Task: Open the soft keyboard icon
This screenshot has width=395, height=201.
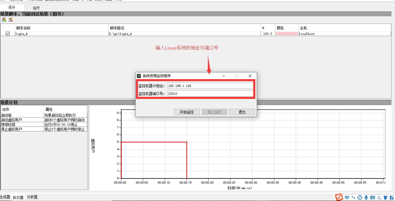Action: click(x=373, y=198)
